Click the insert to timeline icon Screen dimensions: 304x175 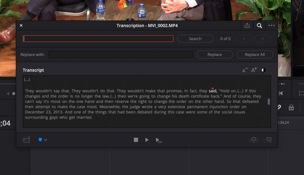coord(254,140)
